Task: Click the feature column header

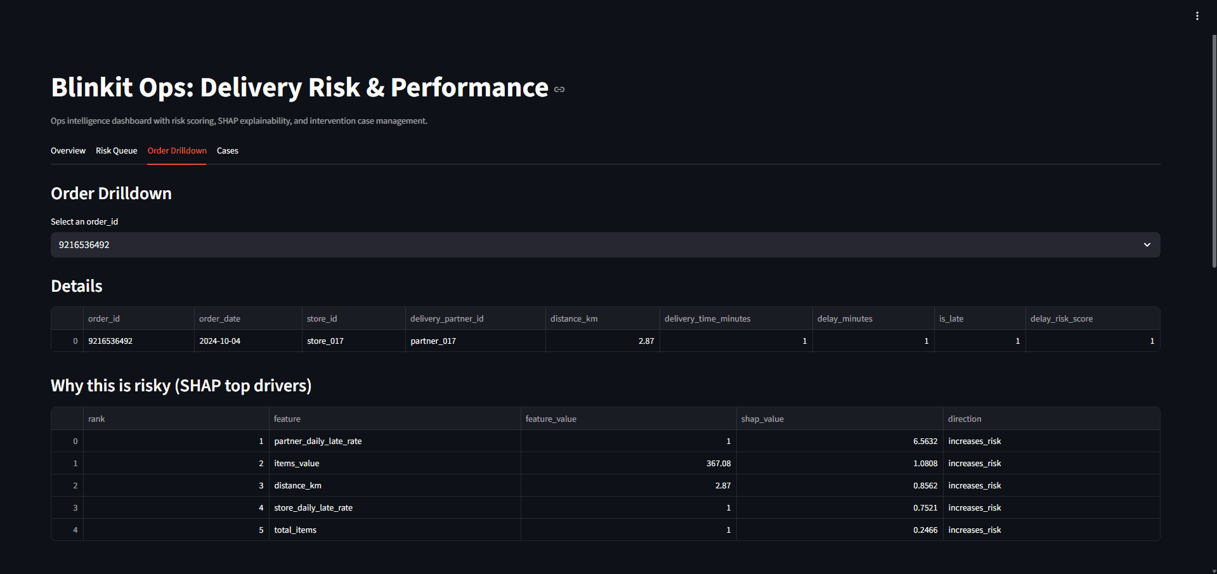Action: pos(394,419)
